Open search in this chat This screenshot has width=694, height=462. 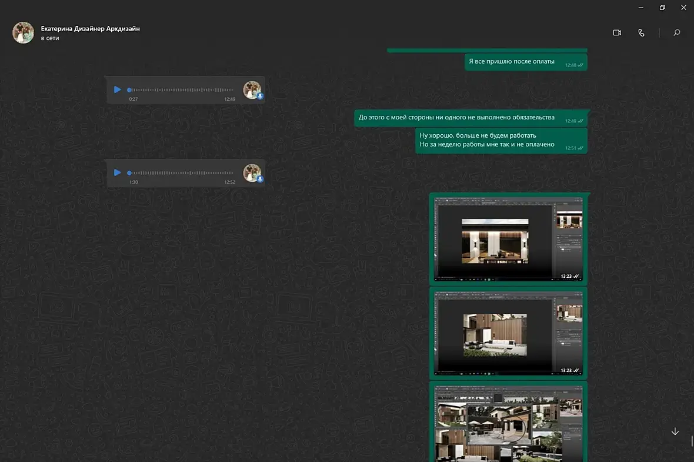pyautogui.click(x=677, y=33)
